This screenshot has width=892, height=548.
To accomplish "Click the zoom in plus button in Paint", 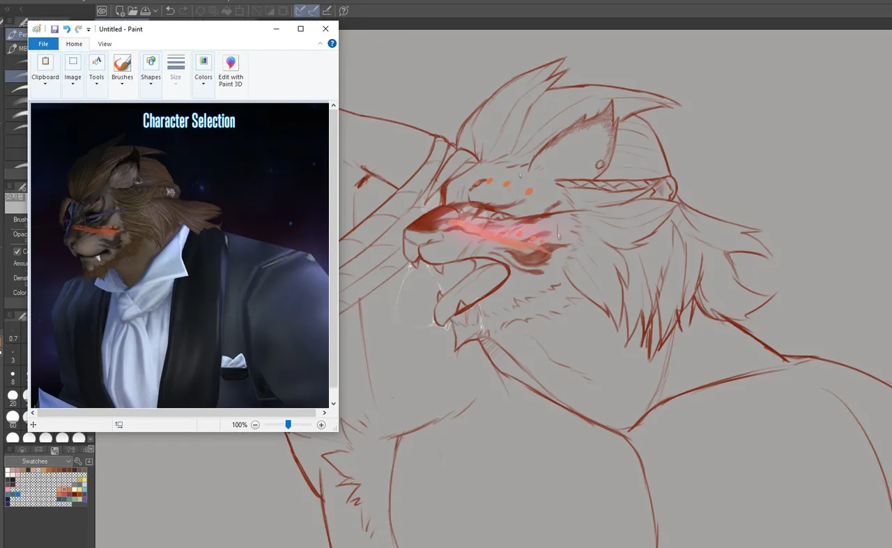I will pos(321,425).
